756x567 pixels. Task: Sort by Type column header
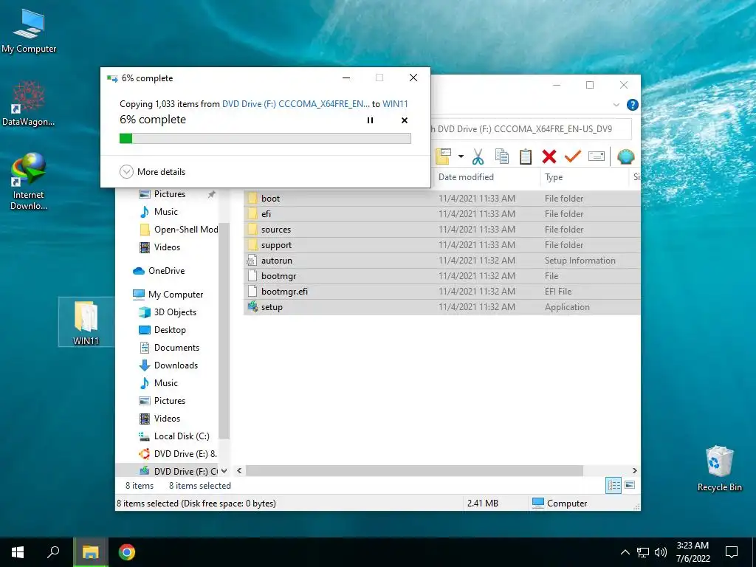pos(554,177)
